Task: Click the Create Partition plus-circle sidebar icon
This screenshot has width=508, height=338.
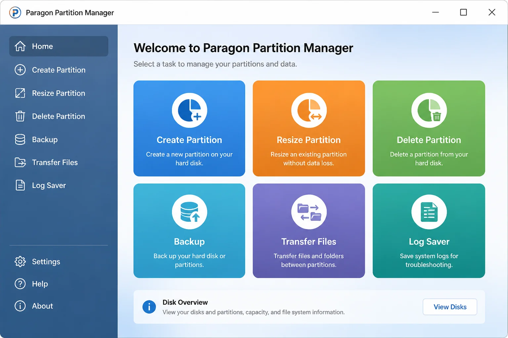Action: (20, 70)
